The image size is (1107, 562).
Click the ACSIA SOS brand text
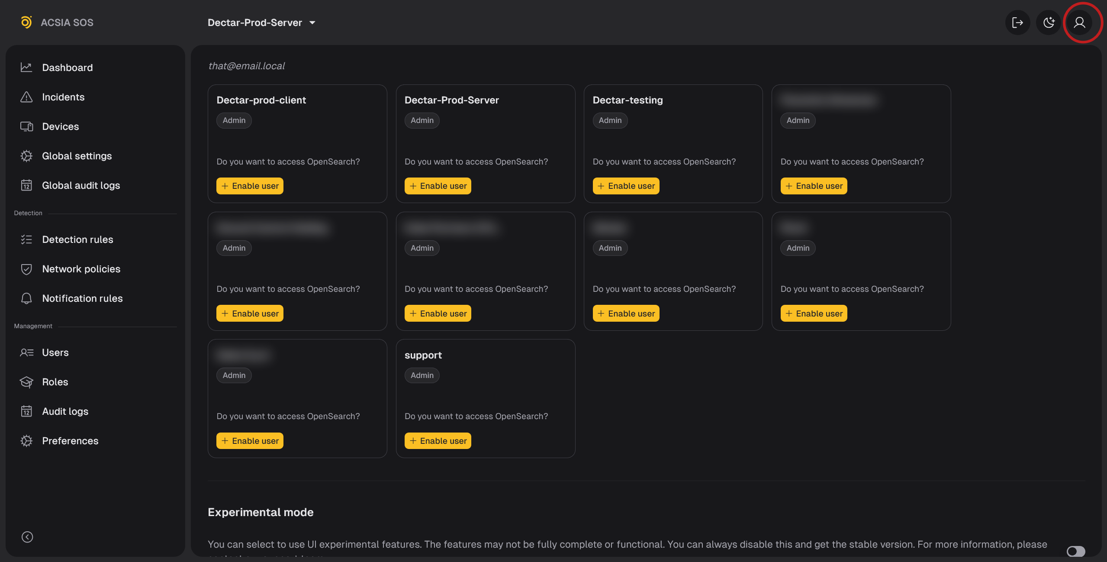67,23
